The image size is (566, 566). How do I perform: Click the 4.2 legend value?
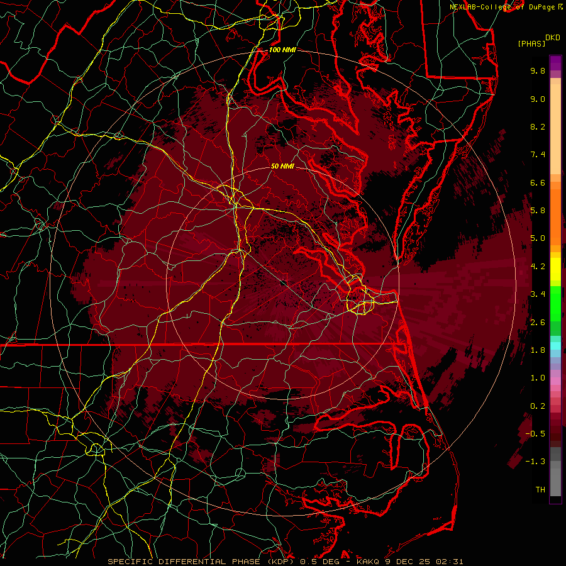(x=538, y=267)
